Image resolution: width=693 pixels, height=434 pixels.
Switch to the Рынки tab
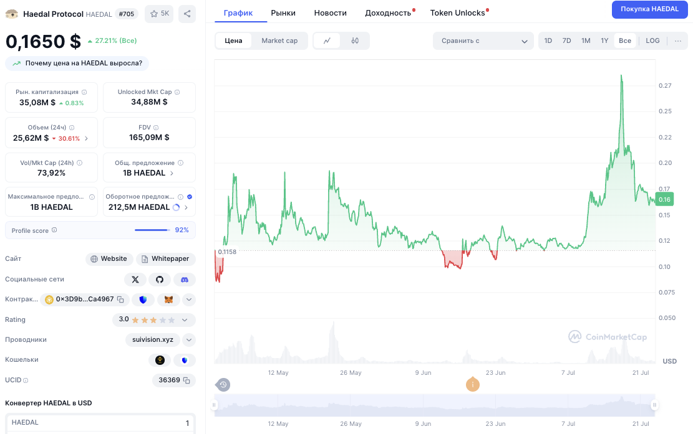[x=283, y=12]
